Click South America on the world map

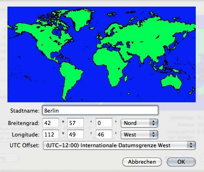[x=70, y=77]
